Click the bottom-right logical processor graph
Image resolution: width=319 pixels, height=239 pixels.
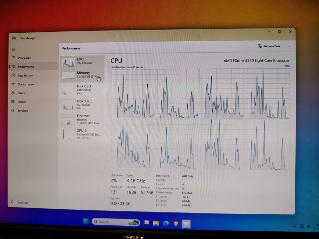click(x=267, y=145)
